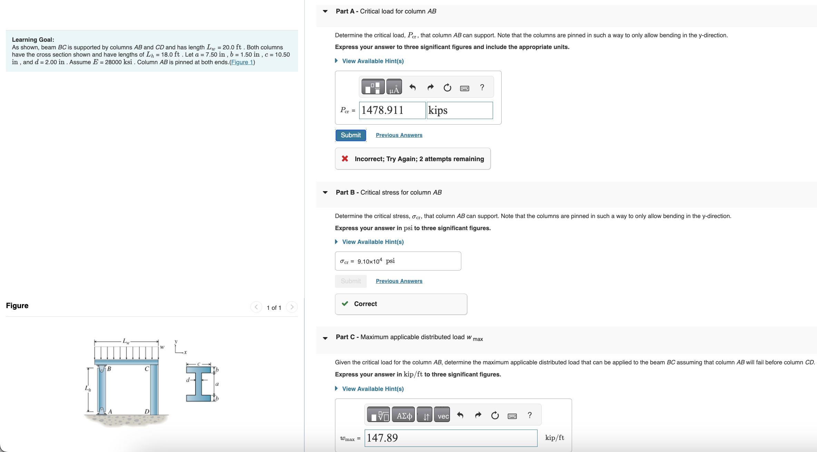Viewport: 817px width, 452px height.
Task: Open keyboard entry help in Part C toolbar
Action: click(530, 415)
